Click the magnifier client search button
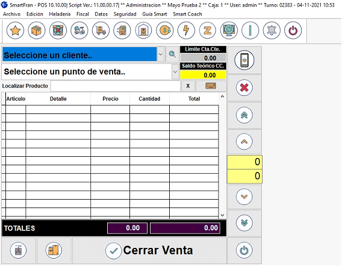The width and height of the screenshot is (342, 266). coord(172,54)
